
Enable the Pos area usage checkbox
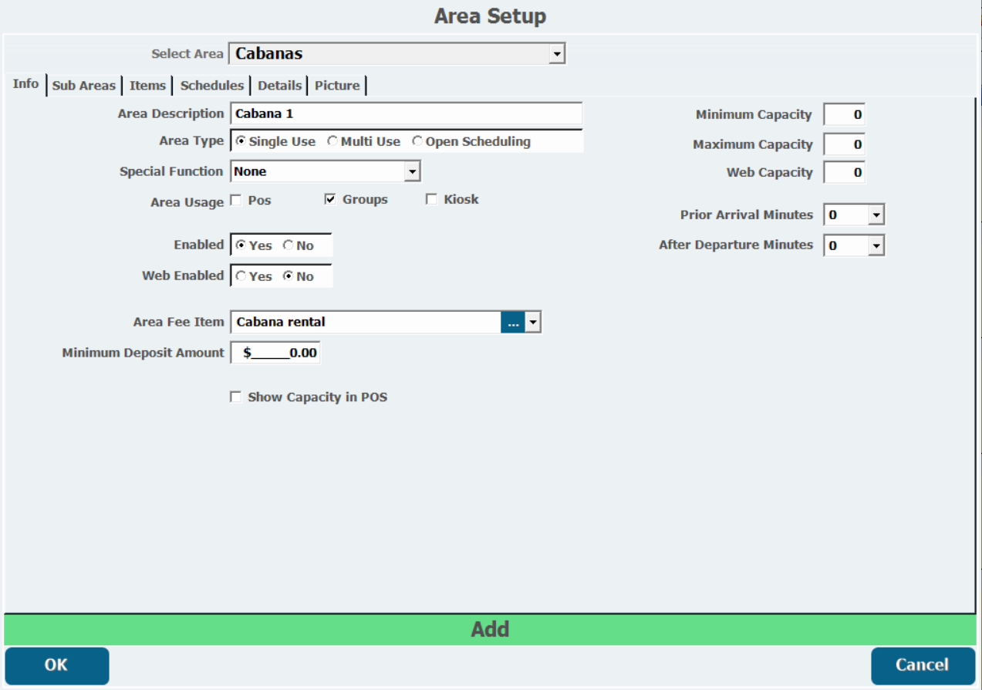point(236,200)
